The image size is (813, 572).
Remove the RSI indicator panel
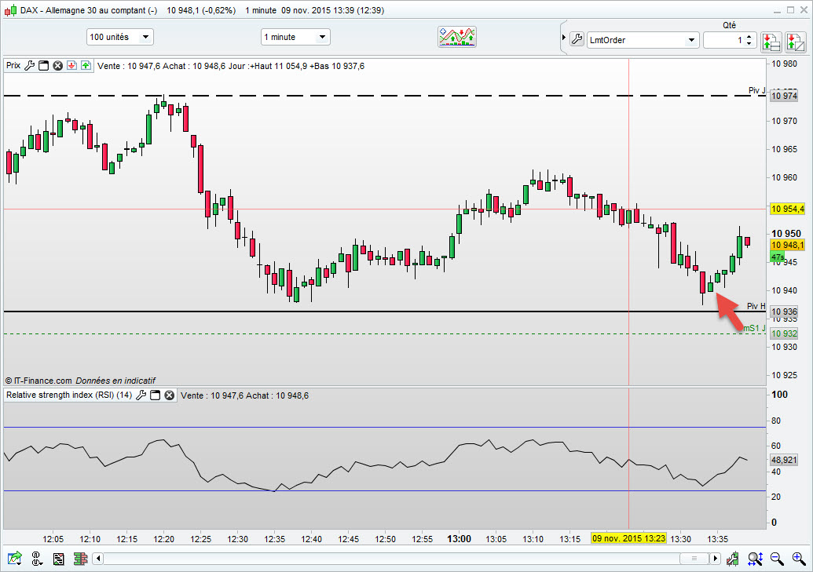(x=169, y=395)
